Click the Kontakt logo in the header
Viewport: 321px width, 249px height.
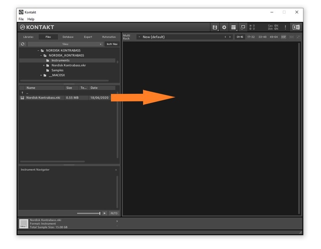[x=37, y=27]
